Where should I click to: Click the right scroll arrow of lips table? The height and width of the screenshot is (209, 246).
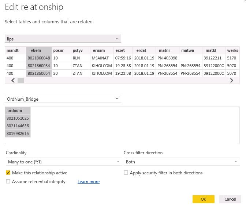(231, 81)
